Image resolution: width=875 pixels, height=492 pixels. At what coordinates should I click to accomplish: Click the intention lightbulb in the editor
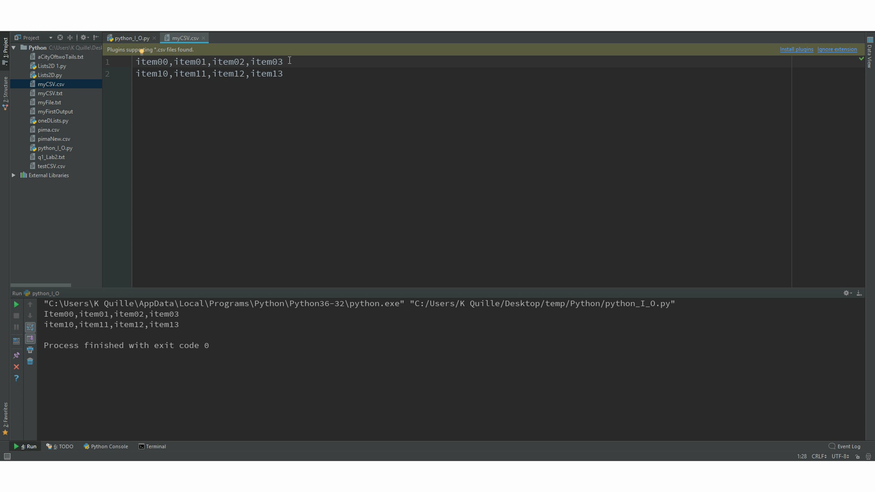(141, 51)
